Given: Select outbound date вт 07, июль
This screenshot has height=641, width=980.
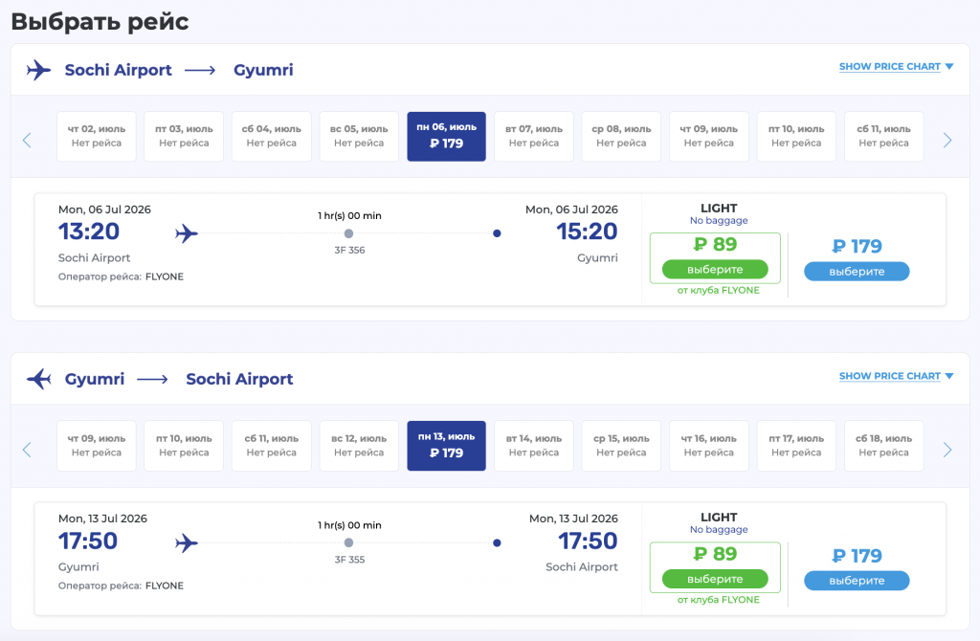Looking at the screenshot, I should pos(534,136).
